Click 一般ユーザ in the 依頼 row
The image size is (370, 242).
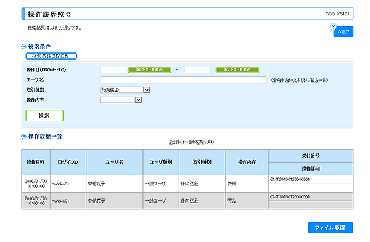[x=155, y=184]
